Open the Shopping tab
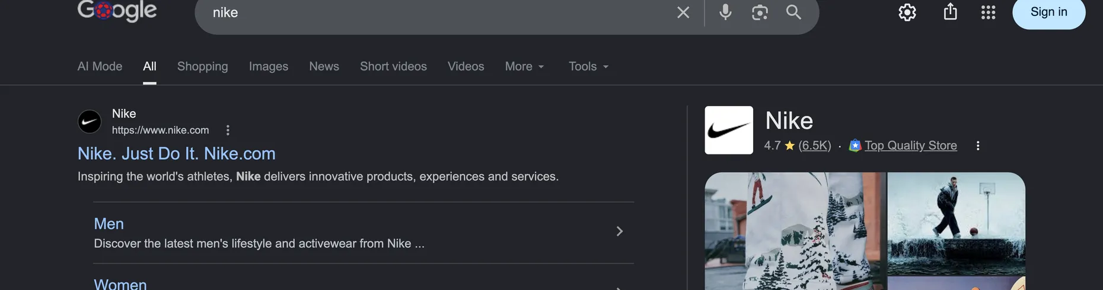 (202, 66)
